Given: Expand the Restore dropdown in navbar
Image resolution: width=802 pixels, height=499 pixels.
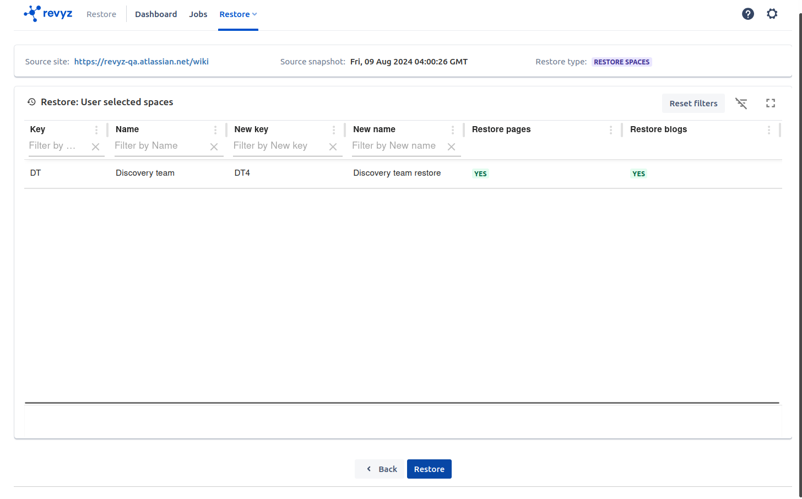Looking at the screenshot, I should pyautogui.click(x=238, y=14).
